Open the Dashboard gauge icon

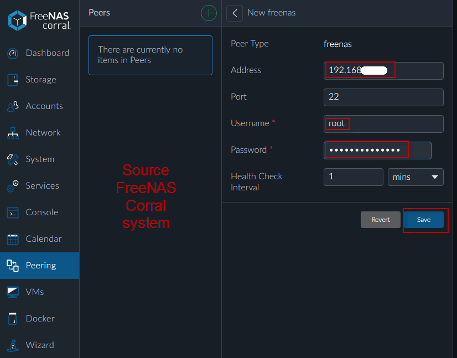[x=13, y=54]
